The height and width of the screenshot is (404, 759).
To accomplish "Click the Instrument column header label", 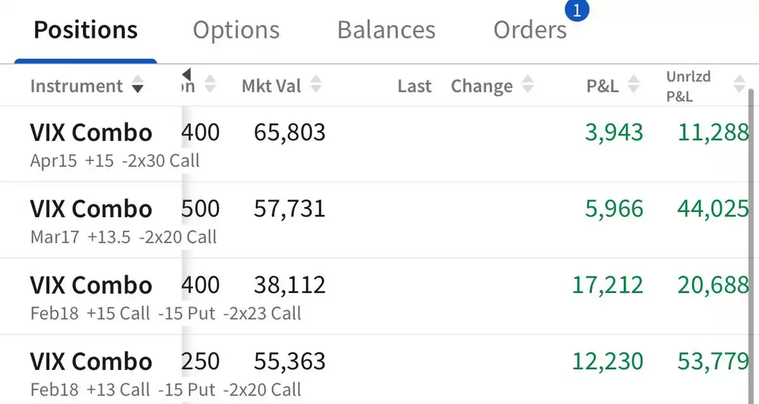I will [x=77, y=86].
